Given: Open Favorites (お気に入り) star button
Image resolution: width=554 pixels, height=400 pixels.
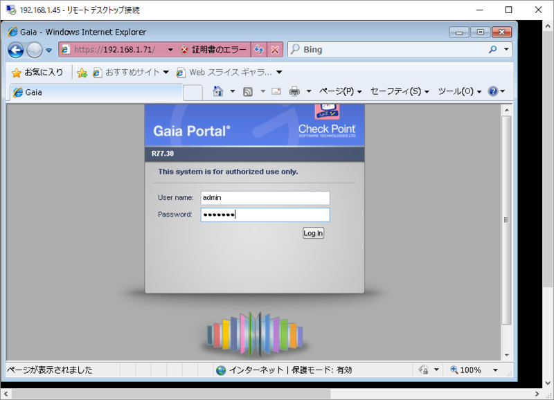Looking at the screenshot, I should pyautogui.click(x=37, y=73).
